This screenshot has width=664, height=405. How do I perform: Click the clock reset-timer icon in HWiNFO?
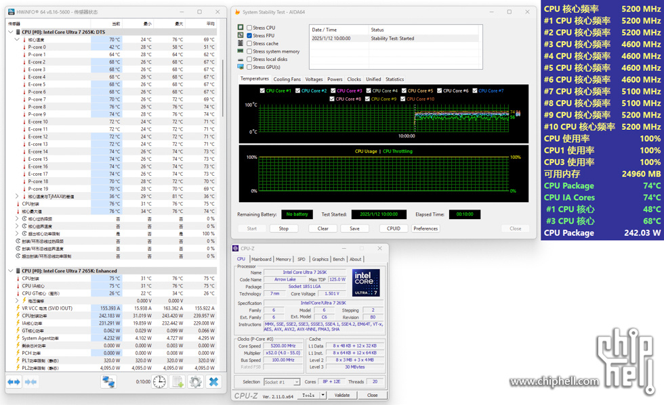point(159,382)
